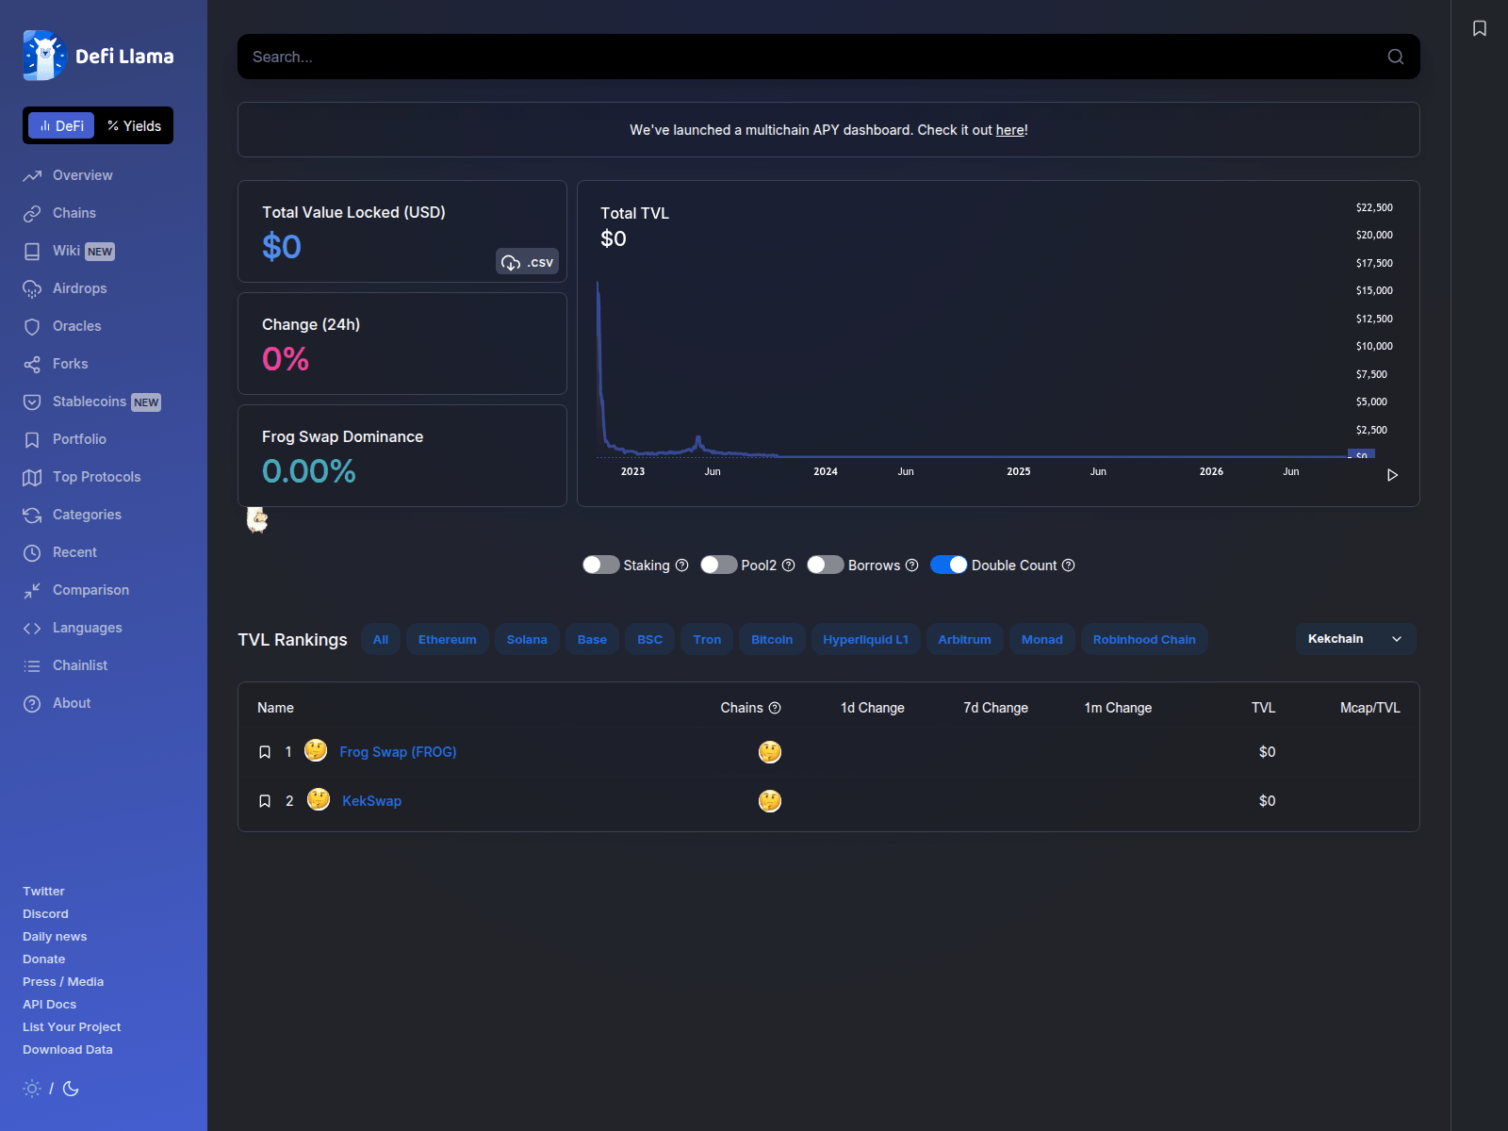
Task: Click the Defi Llama logo
Action: [x=98, y=56]
